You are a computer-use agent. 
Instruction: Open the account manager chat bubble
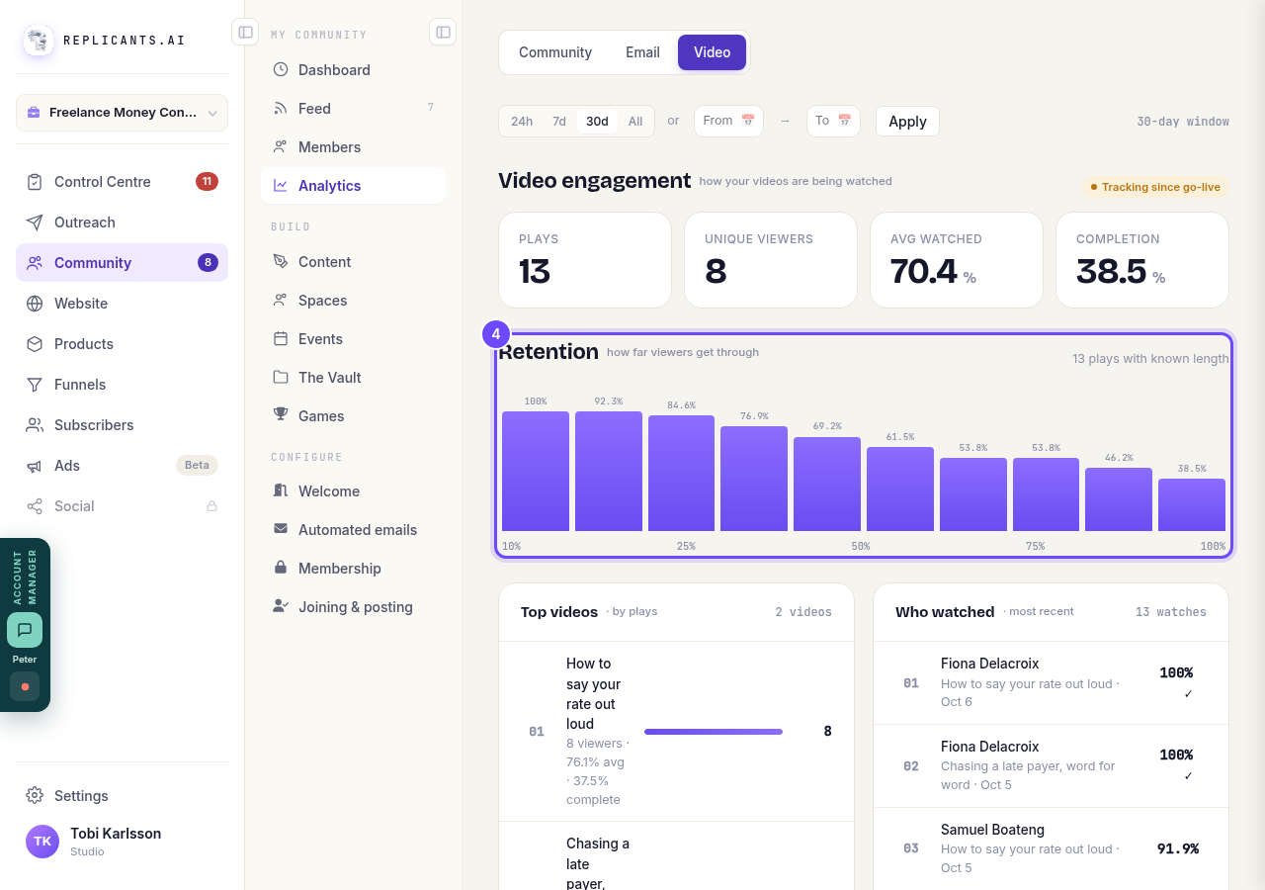pyautogui.click(x=25, y=630)
